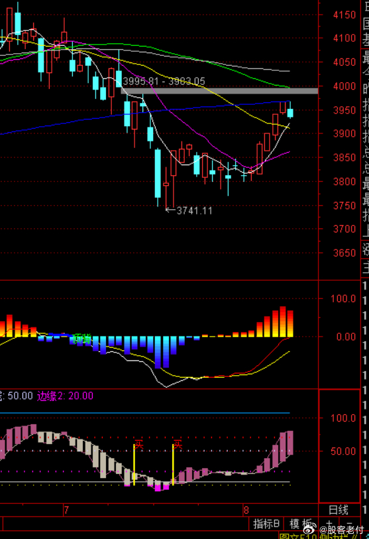Open the 指标B indicator tab

click(x=266, y=524)
